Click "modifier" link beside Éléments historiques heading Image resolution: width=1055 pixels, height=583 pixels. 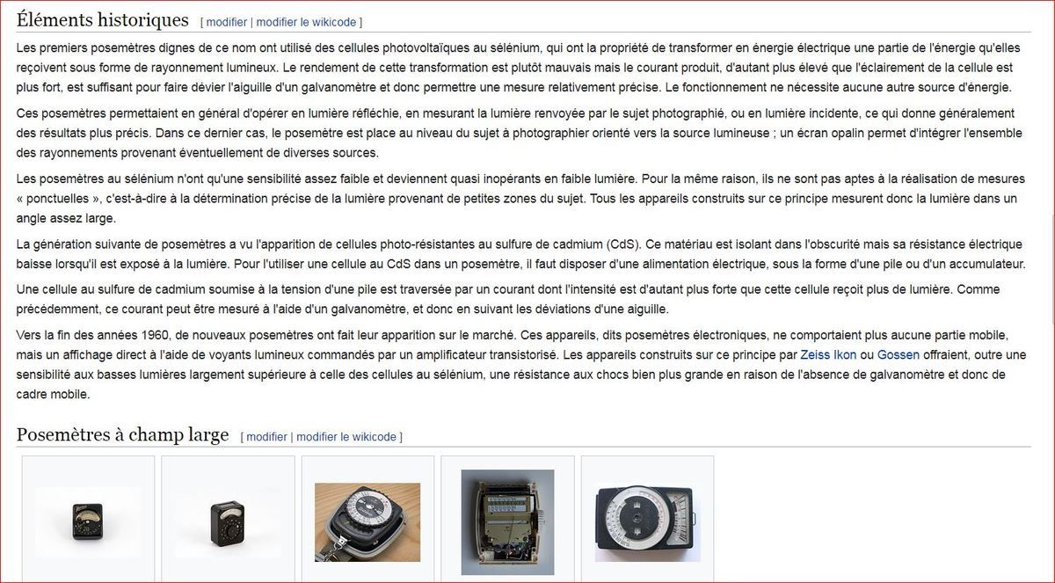click(226, 22)
